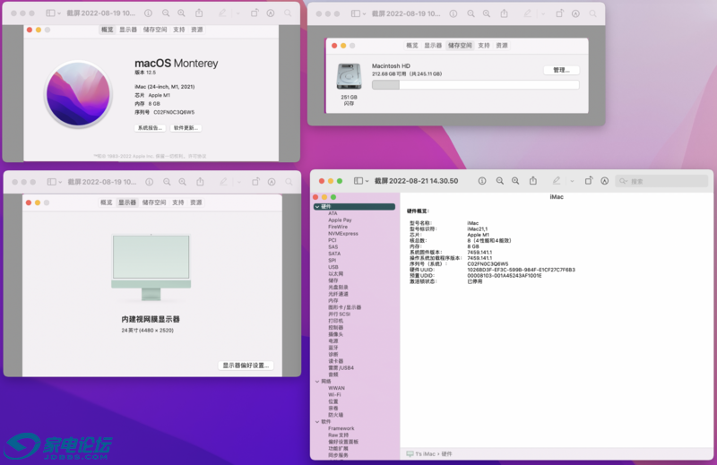Select Wi-Fi under the 网络 section
The height and width of the screenshot is (465, 717).
[x=334, y=394]
